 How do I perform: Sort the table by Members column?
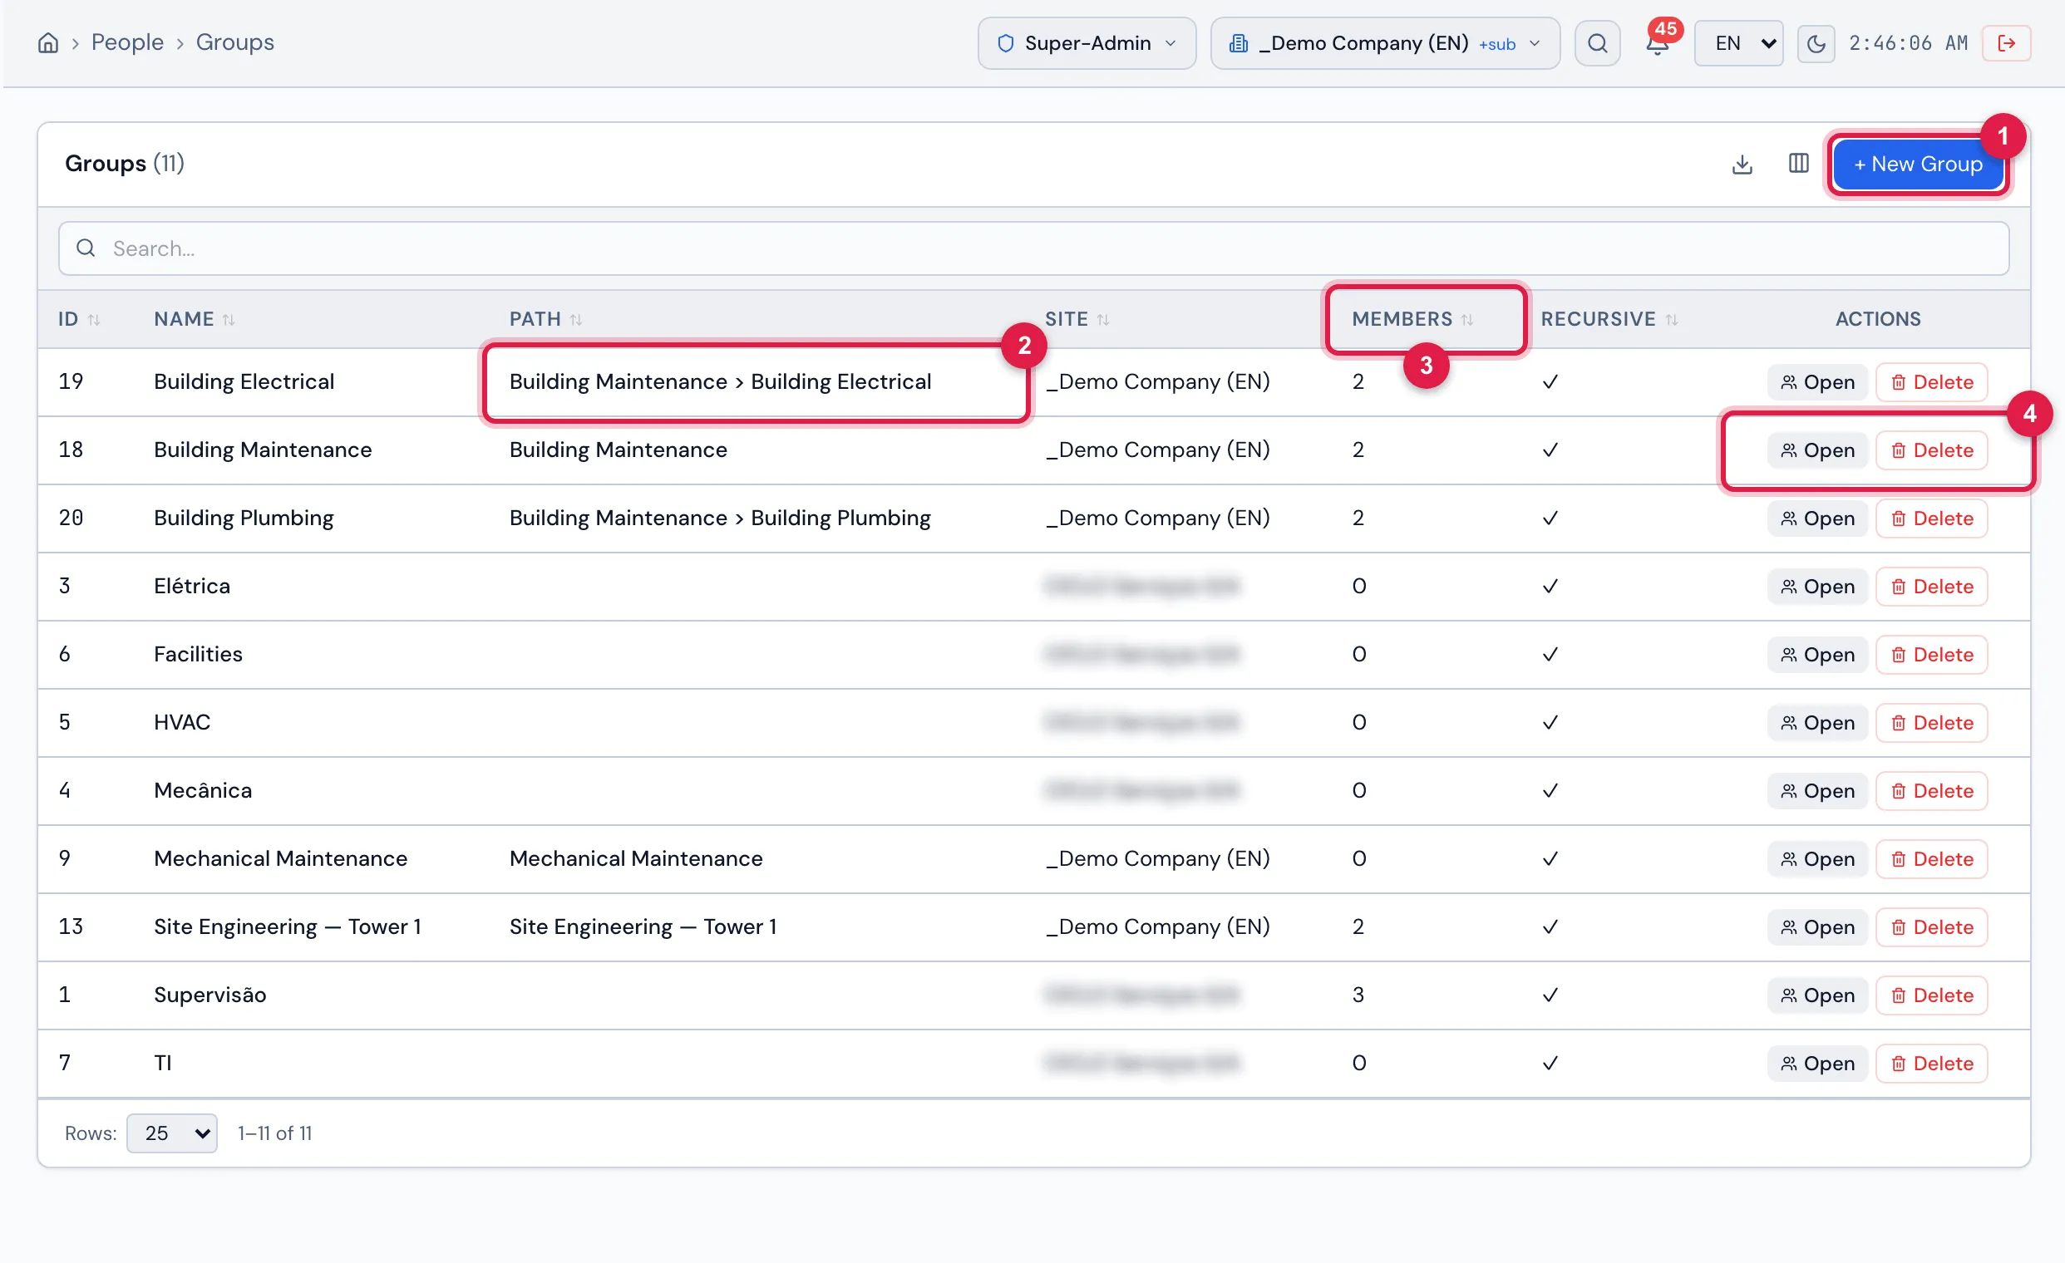click(x=1412, y=319)
